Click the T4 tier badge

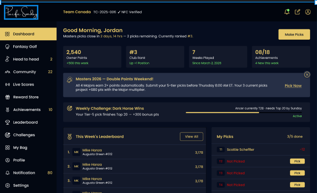[x=221, y=185]
